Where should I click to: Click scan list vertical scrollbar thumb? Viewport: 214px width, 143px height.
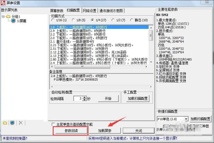[x=151, y=35]
